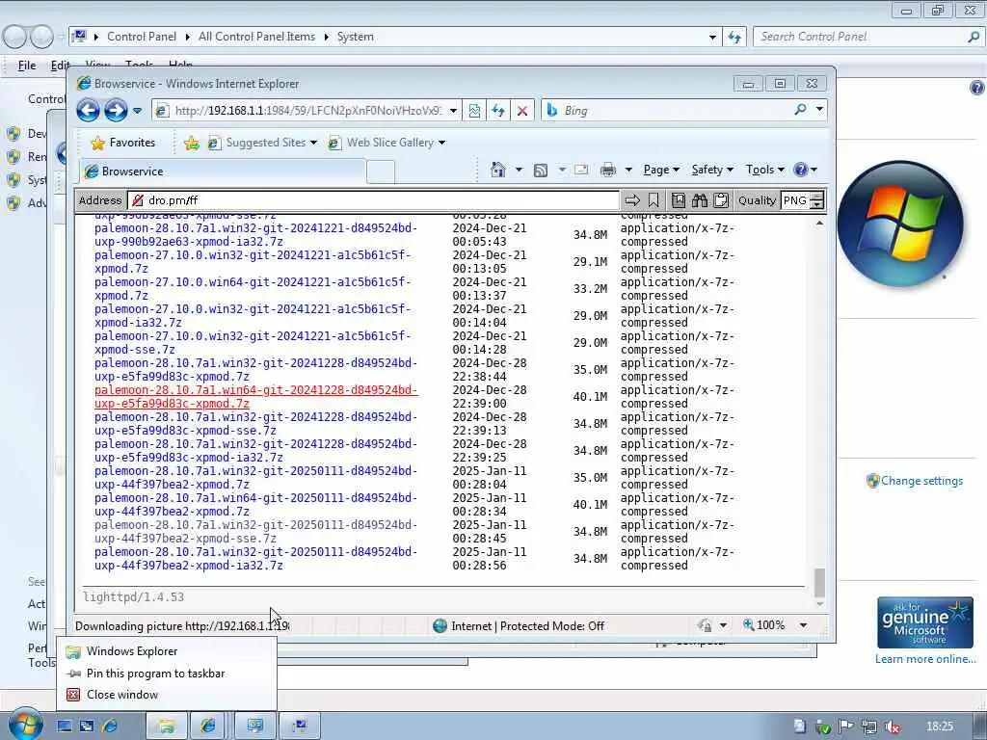
Task: Click the lighttpd/1.4.53 footer text
Action: [x=133, y=597]
